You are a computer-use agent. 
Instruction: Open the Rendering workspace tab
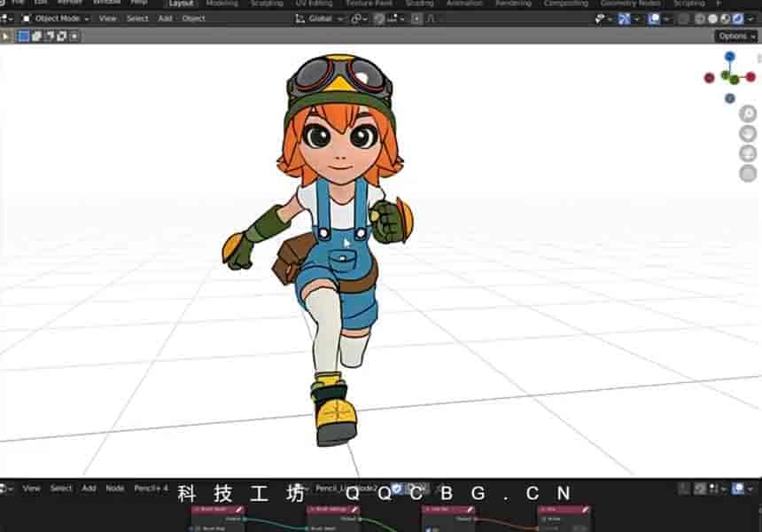513,4
